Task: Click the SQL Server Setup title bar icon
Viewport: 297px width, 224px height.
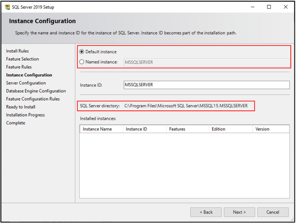Action: (x=7, y=7)
